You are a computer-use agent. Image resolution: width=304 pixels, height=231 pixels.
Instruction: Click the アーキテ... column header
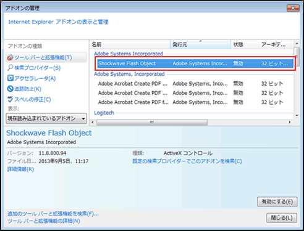coord(275,44)
